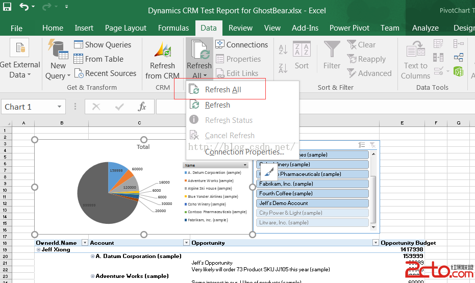The height and width of the screenshot is (283, 475).
Task: Click the slicer scrollbar down arrow
Action: tap(373, 227)
